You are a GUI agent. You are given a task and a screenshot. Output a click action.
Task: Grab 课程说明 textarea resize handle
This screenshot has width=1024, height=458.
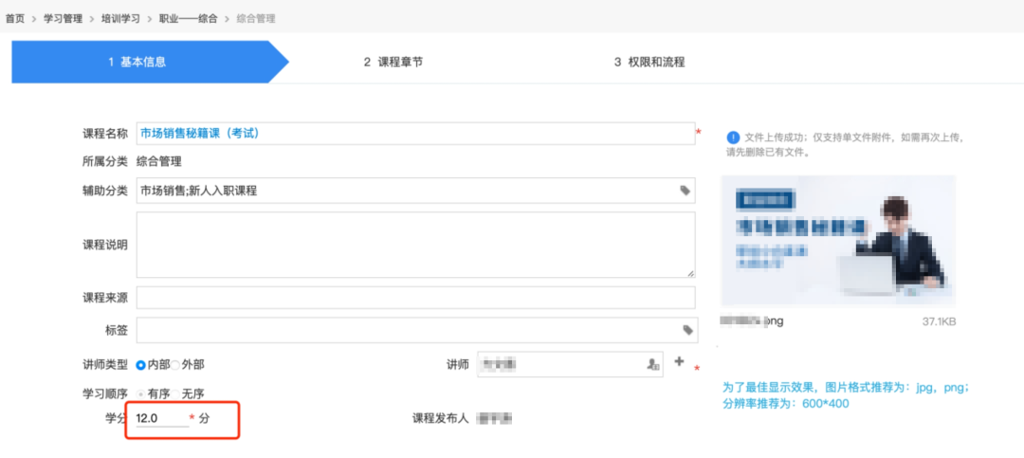690,274
